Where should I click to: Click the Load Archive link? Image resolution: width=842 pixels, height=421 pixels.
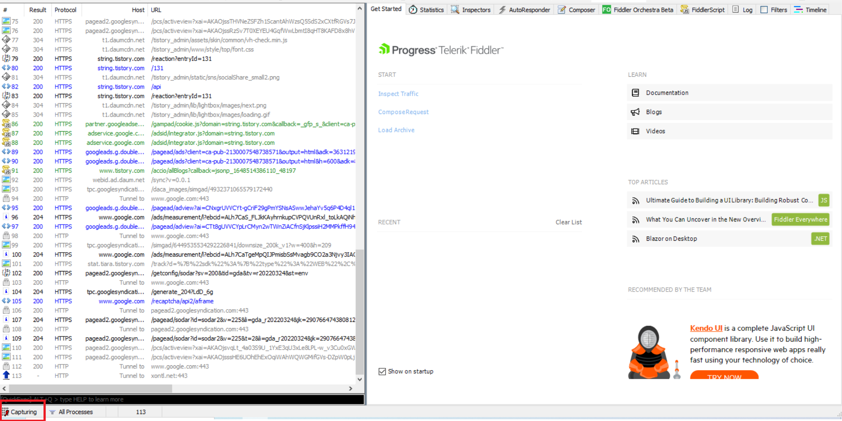pyautogui.click(x=396, y=130)
